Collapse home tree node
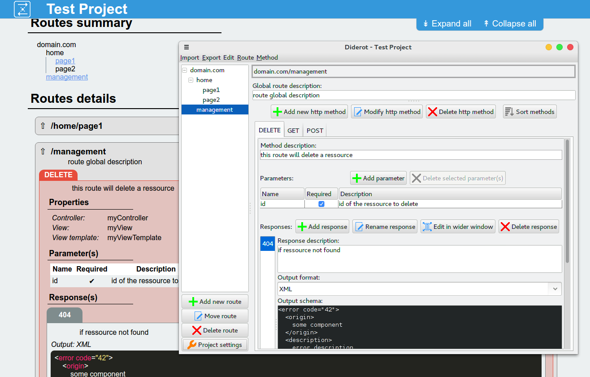This screenshot has height=377, width=590. pyautogui.click(x=191, y=80)
